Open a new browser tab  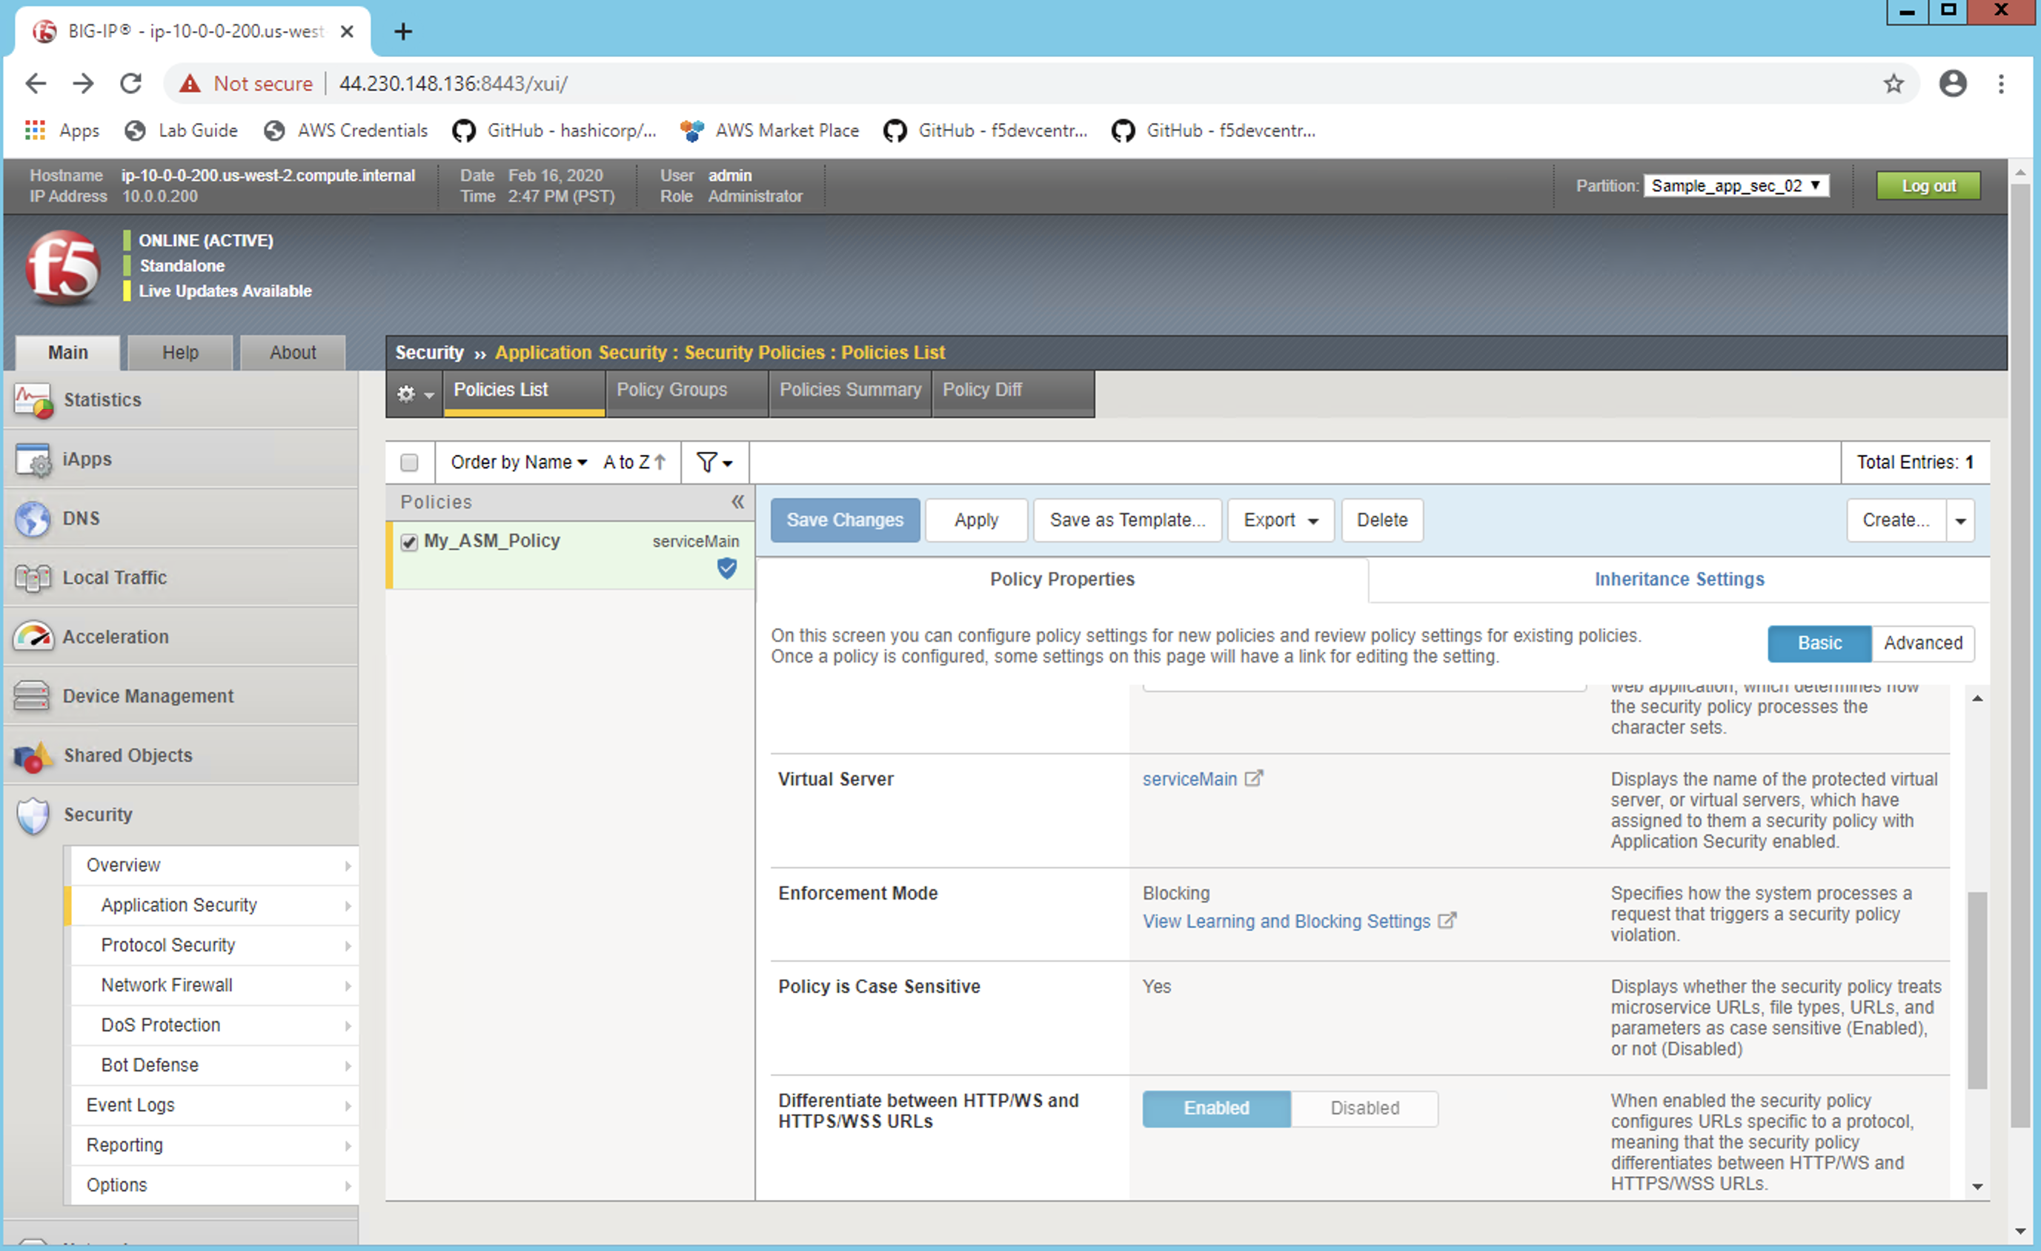403,31
